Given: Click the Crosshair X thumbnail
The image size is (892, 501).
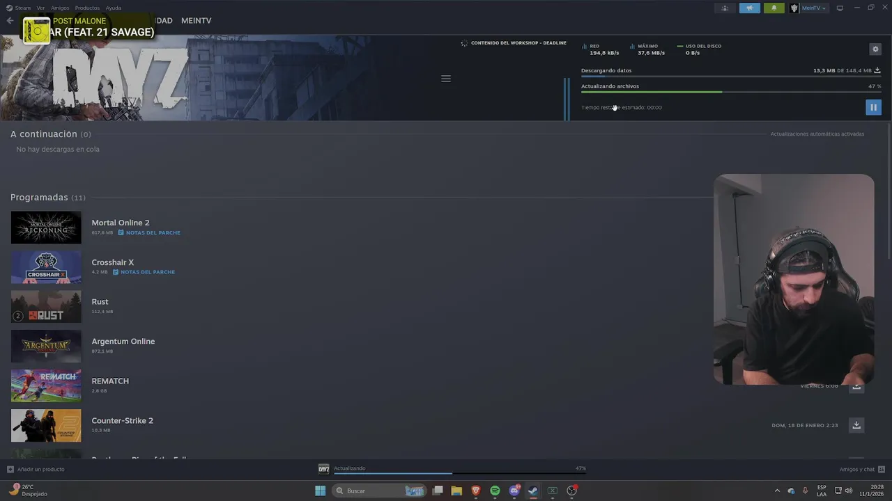Looking at the screenshot, I should tap(46, 267).
